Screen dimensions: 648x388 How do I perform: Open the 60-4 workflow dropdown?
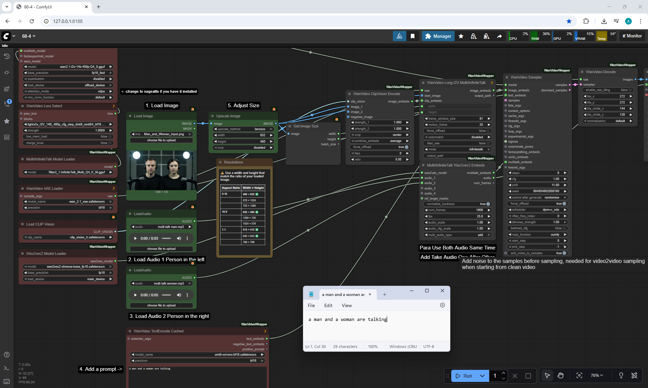point(29,36)
